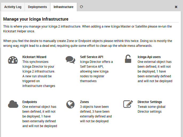The width and height of the screenshot is (183, 137).
Task: Click the Zones globe icon
Action: (x=70, y=104)
